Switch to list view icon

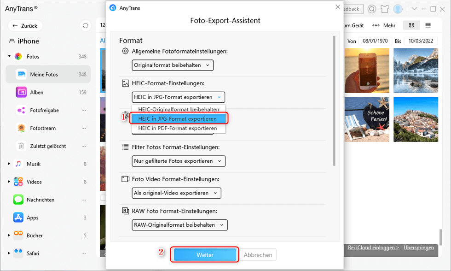[x=428, y=25]
